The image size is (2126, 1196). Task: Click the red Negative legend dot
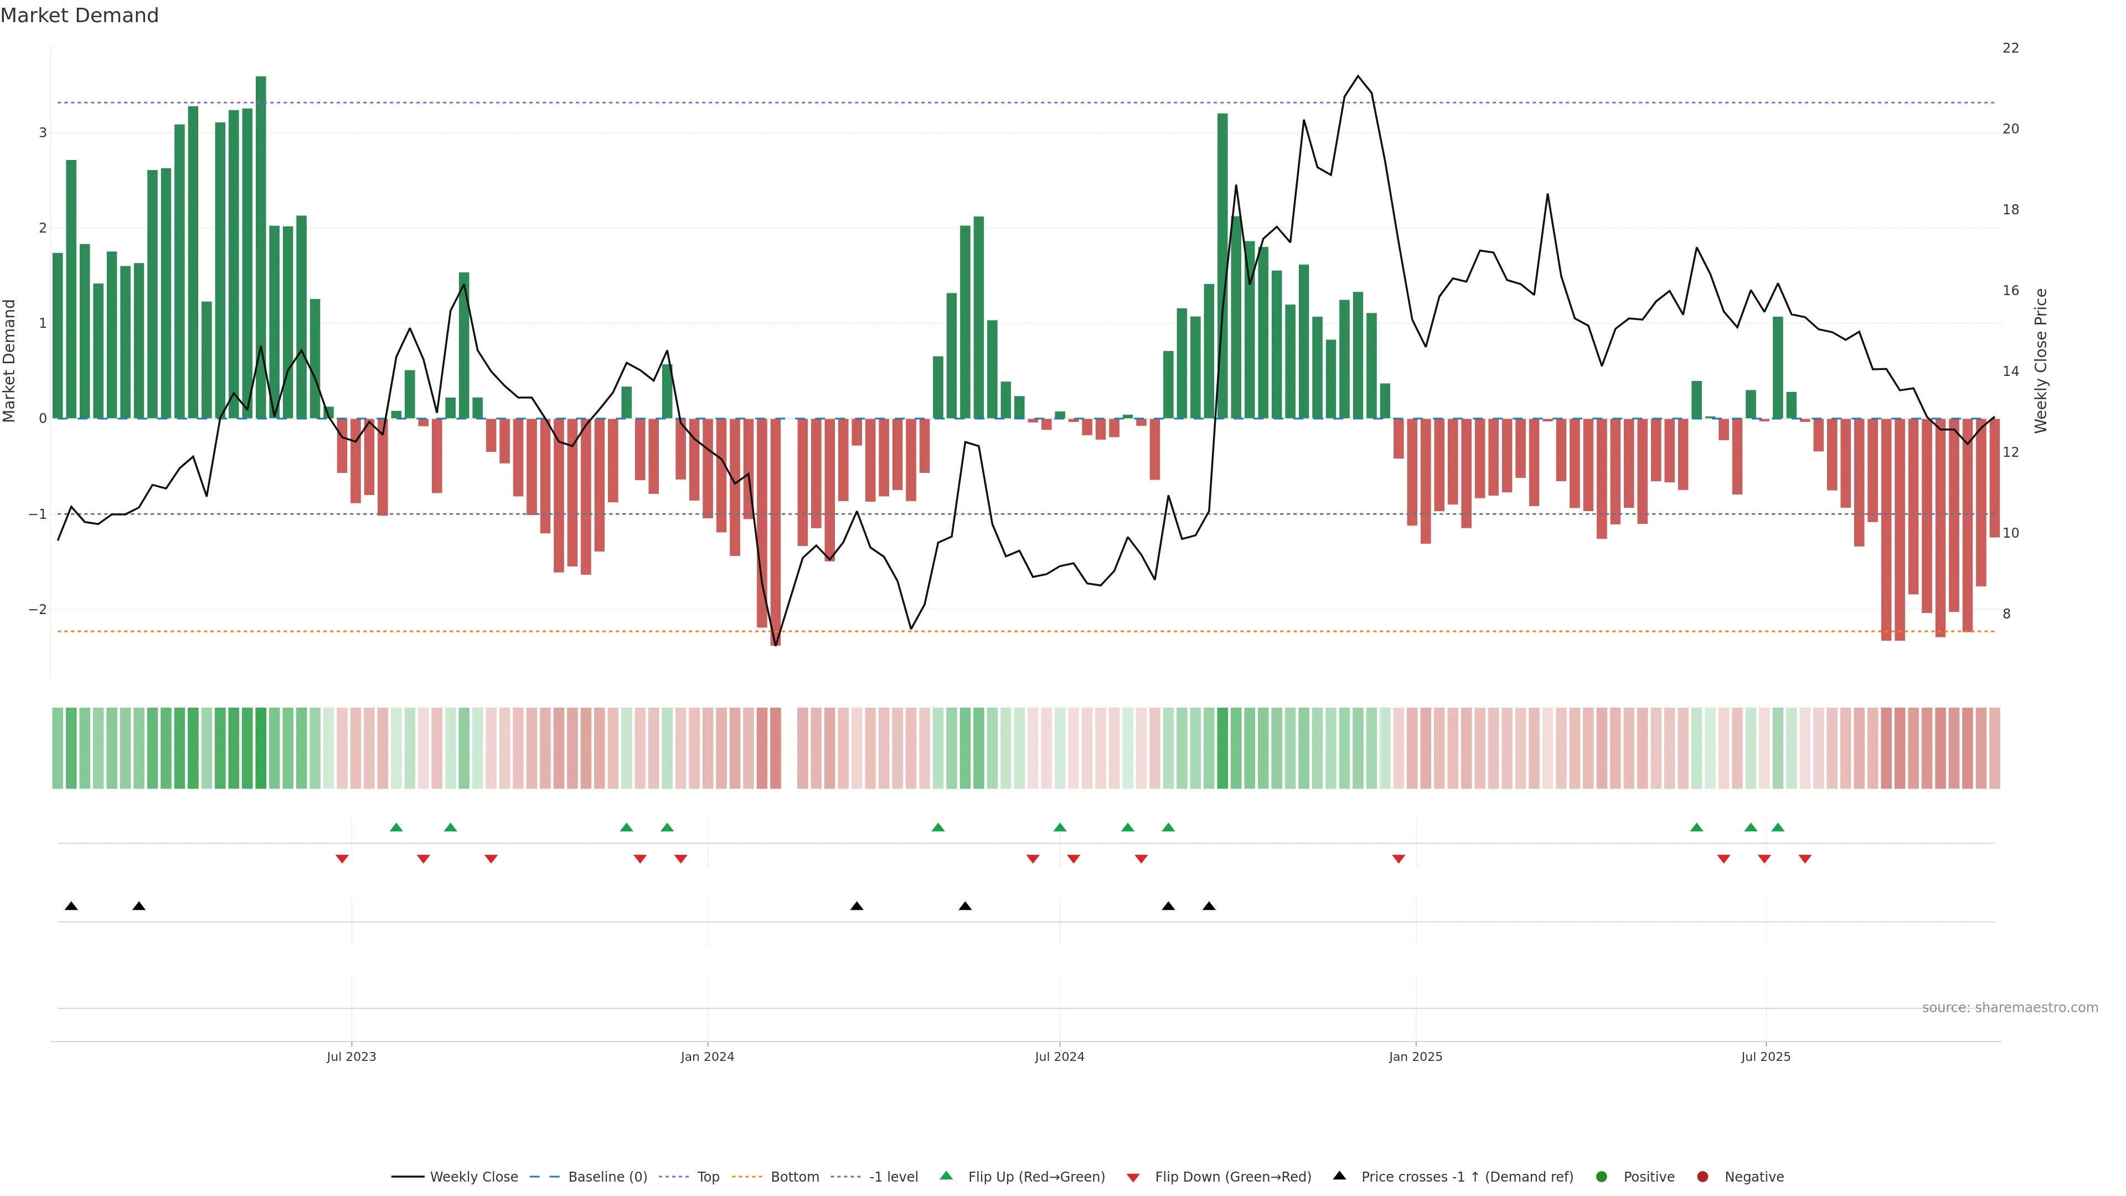click(1702, 1176)
